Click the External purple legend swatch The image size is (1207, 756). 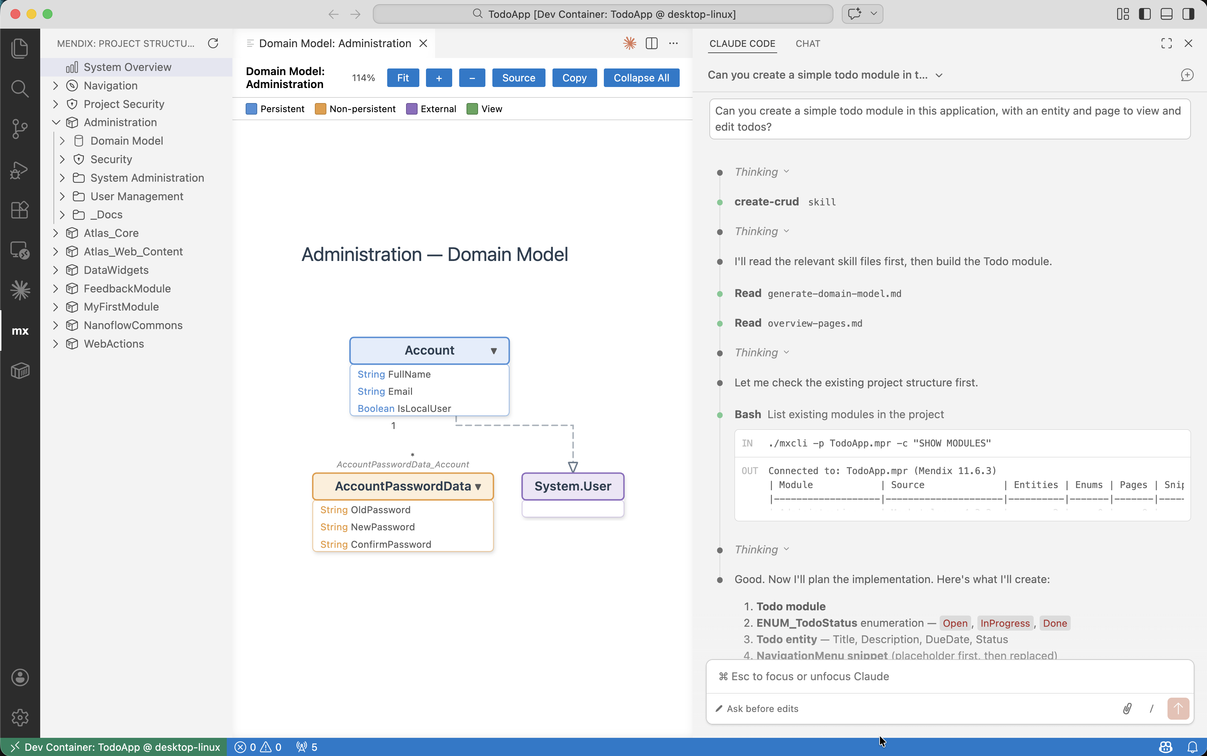tap(412, 109)
